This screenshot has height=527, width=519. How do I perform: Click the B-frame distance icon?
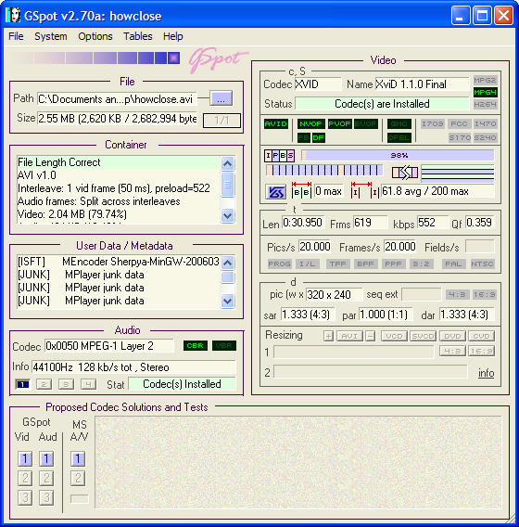[301, 190]
